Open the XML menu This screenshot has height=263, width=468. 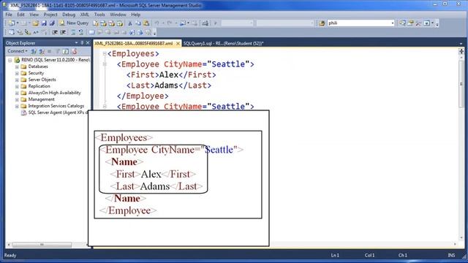click(x=85, y=15)
